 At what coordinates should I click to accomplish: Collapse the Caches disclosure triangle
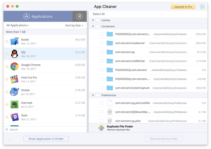(x=93, y=20)
